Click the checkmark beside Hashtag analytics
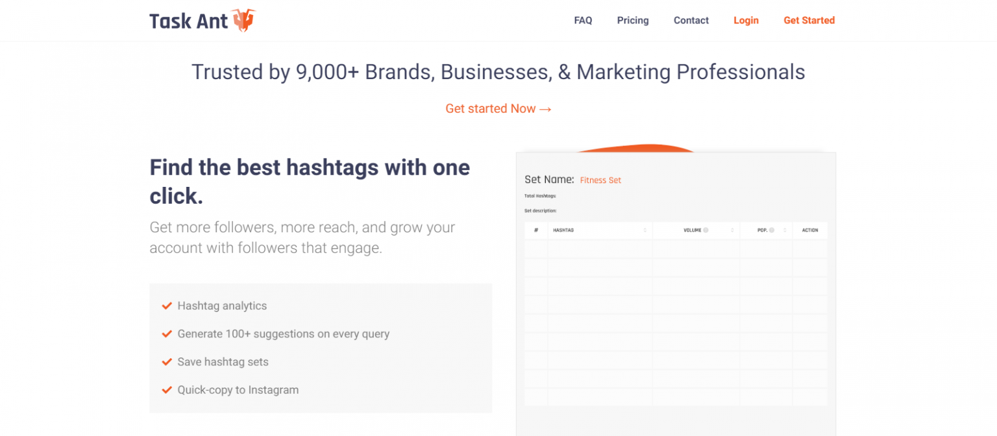 click(167, 306)
